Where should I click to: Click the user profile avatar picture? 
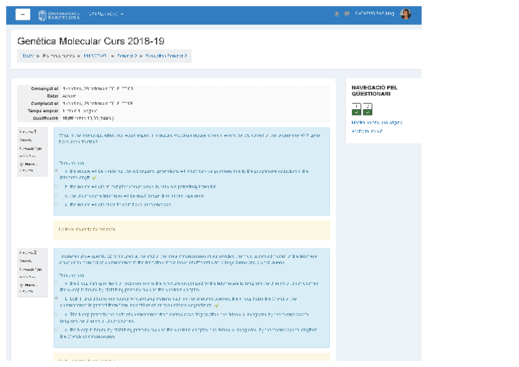click(x=405, y=14)
